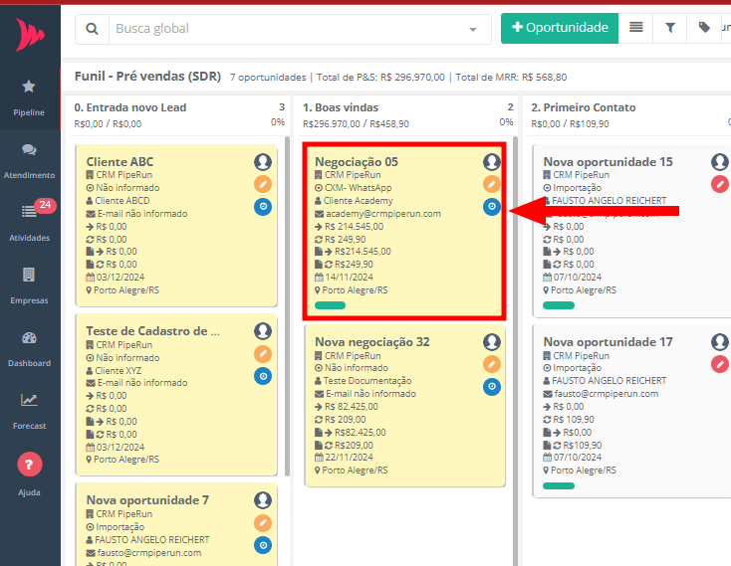Click the PipeRun logo in sidebar
Image resolution: width=731 pixels, height=566 pixels.
(30, 36)
